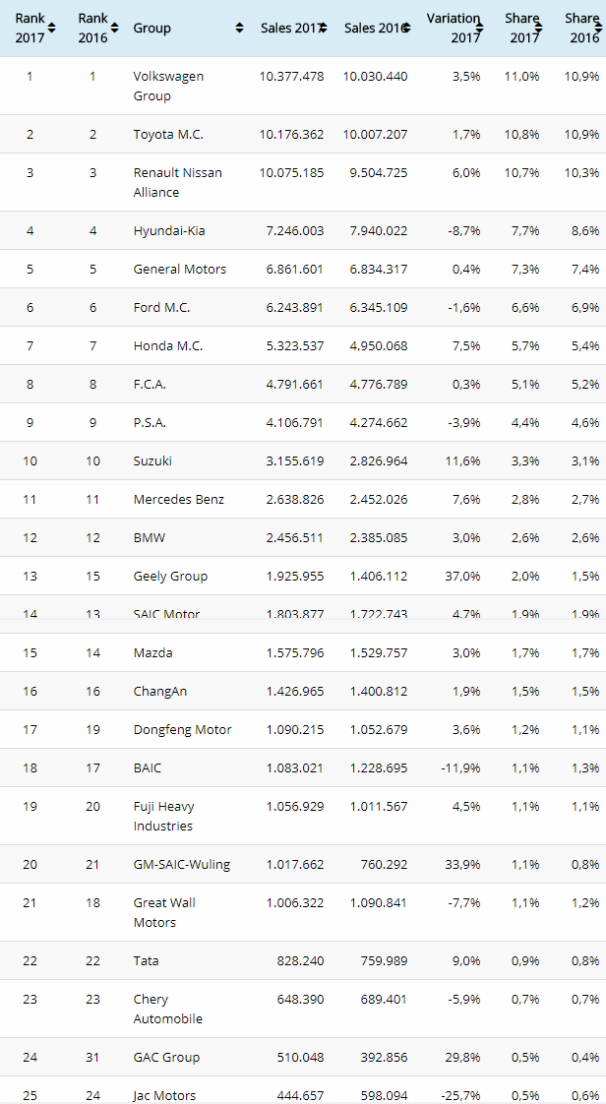
Task: Click the Rank 2016 sort arrows
Action: pyautogui.click(x=115, y=28)
